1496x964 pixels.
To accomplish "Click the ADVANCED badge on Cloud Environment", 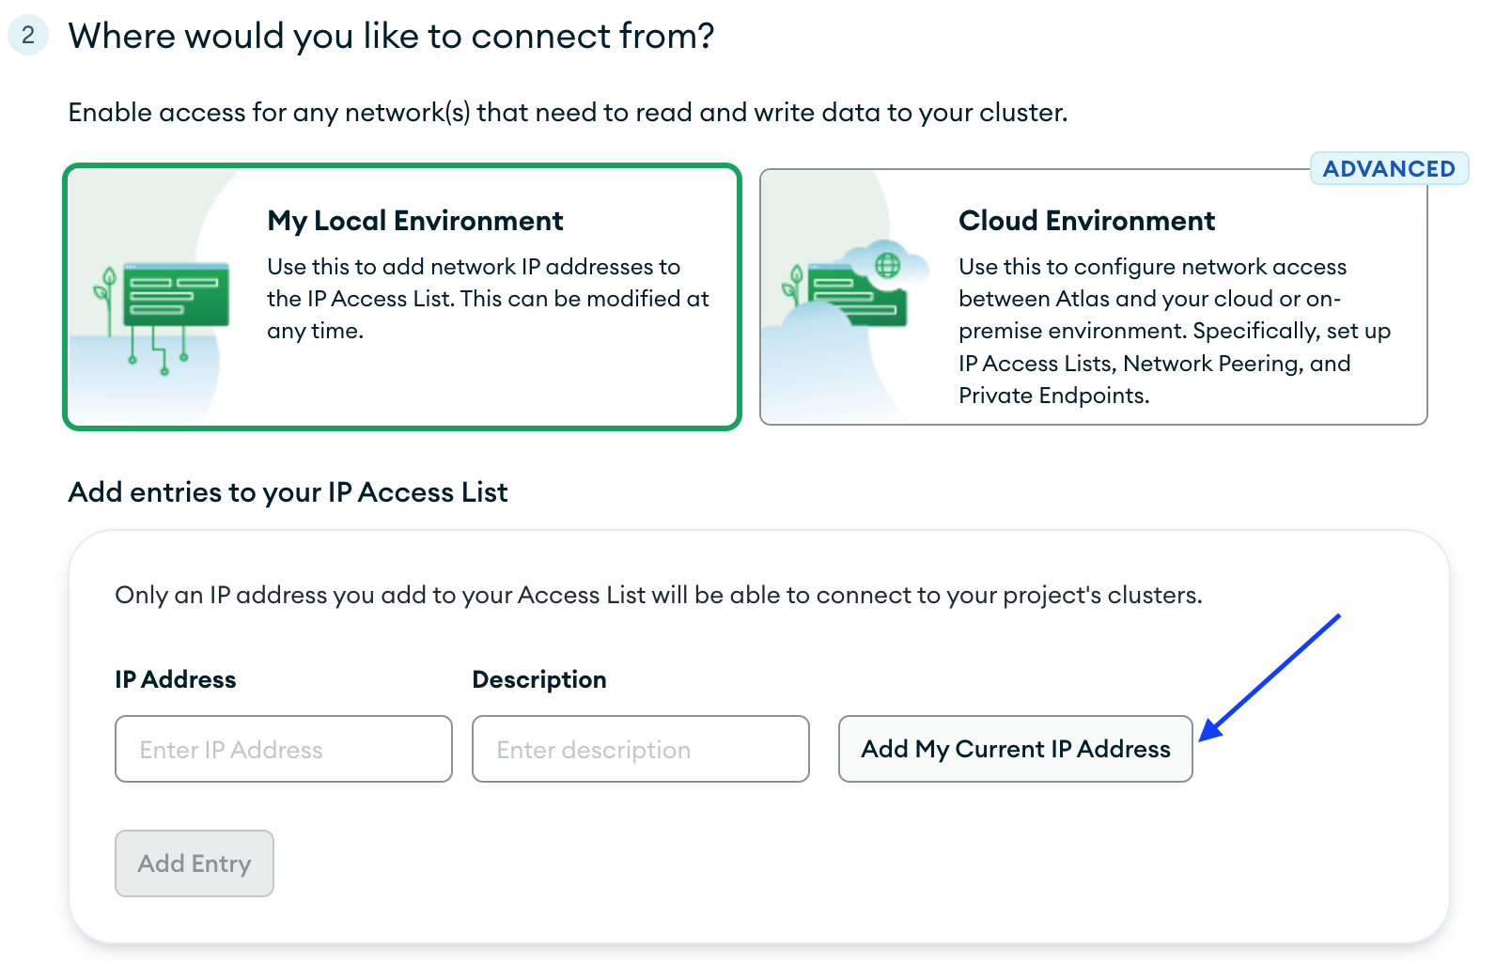I will (x=1389, y=169).
